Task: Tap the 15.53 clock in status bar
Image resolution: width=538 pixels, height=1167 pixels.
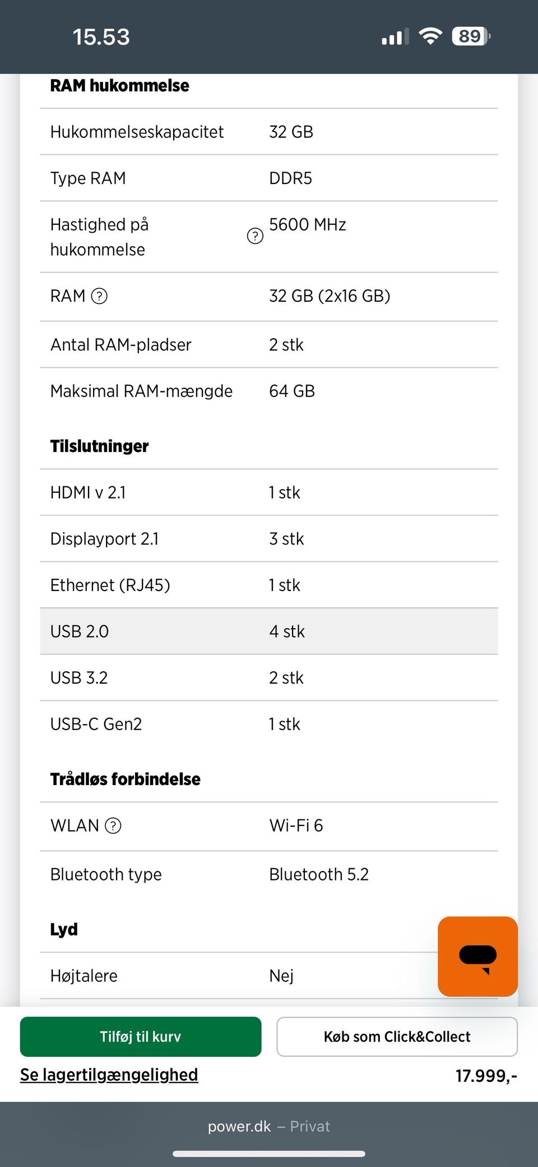Action: point(101,37)
